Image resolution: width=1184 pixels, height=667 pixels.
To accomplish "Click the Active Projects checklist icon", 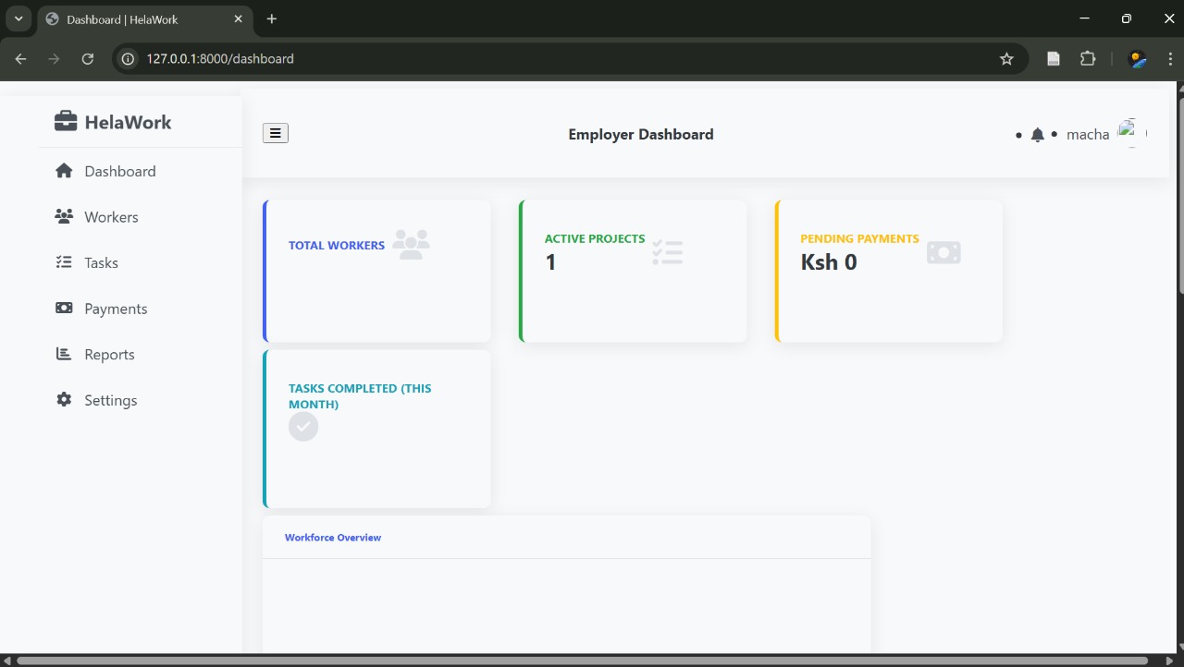I will (x=667, y=252).
